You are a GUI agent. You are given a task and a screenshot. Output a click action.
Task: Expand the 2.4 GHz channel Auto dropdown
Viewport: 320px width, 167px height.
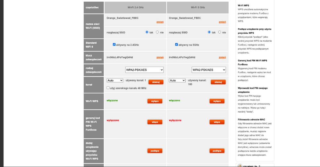click(115, 80)
